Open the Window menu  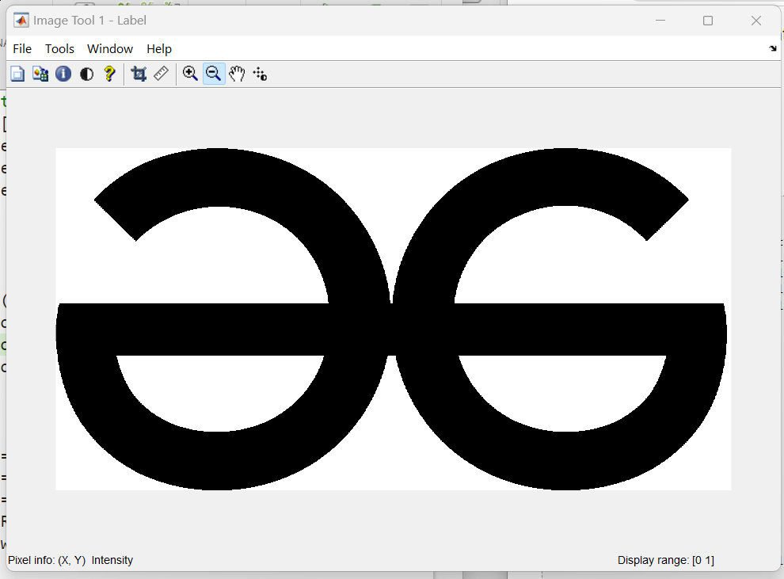point(110,49)
